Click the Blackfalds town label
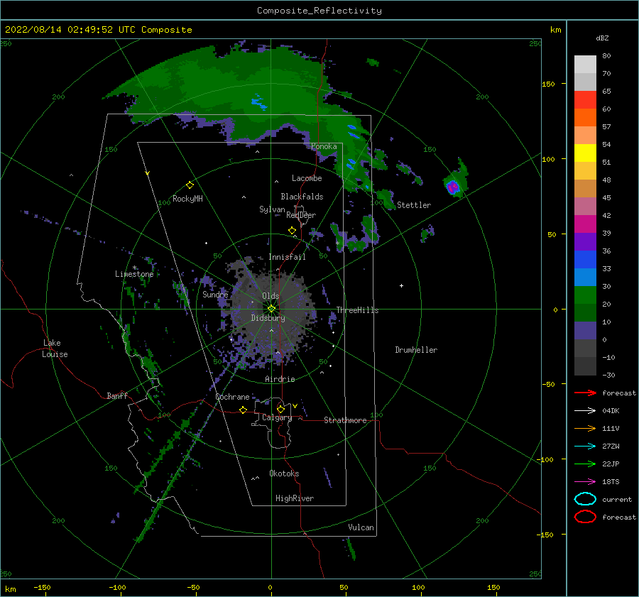Viewport: 639px width, 597px height. (x=302, y=197)
